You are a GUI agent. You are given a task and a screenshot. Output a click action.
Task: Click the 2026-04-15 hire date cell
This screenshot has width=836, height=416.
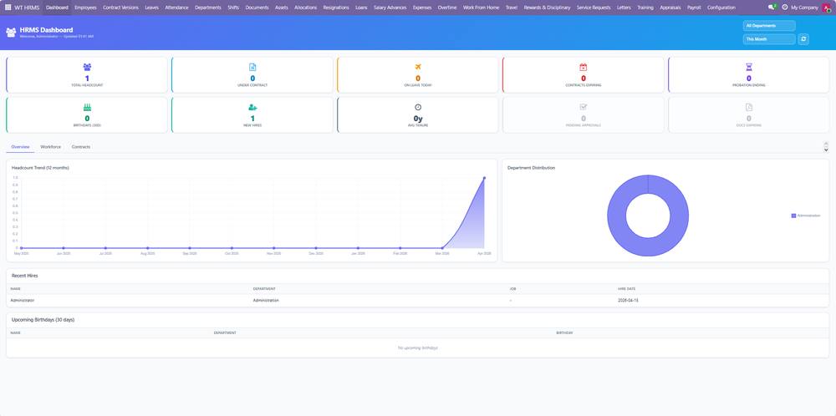tap(628, 301)
